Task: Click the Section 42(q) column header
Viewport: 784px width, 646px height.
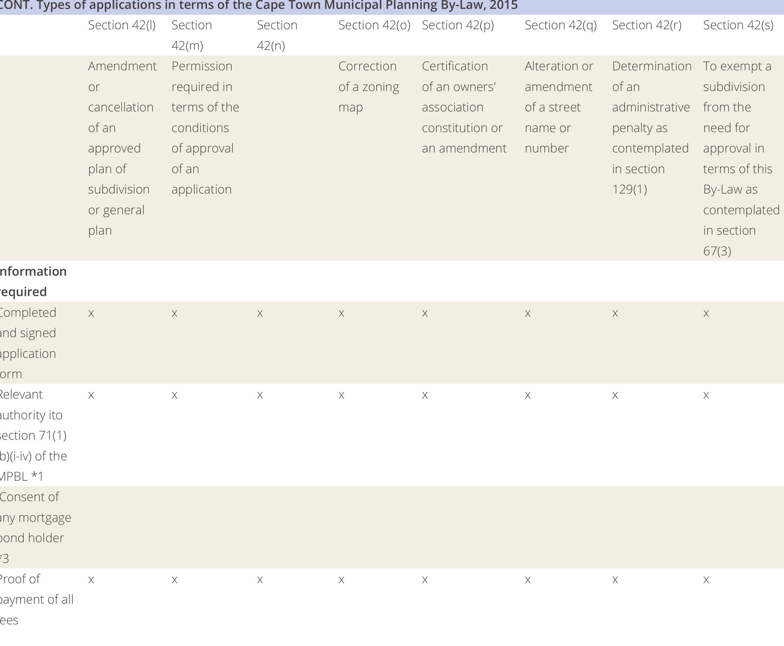Action: pyautogui.click(x=560, y=25)
